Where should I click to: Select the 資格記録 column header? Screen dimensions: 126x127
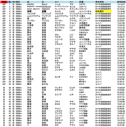tap(121, 2)
